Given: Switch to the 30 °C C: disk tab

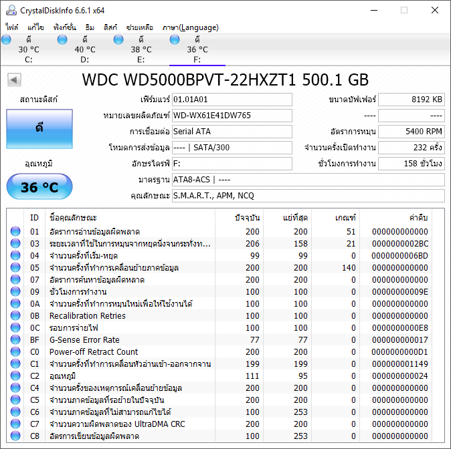Looking at the screenshot, I should (x=29, y=49).
